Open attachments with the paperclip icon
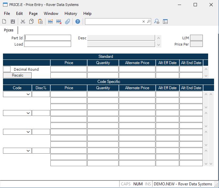219x188 pixels. (68, 21)
